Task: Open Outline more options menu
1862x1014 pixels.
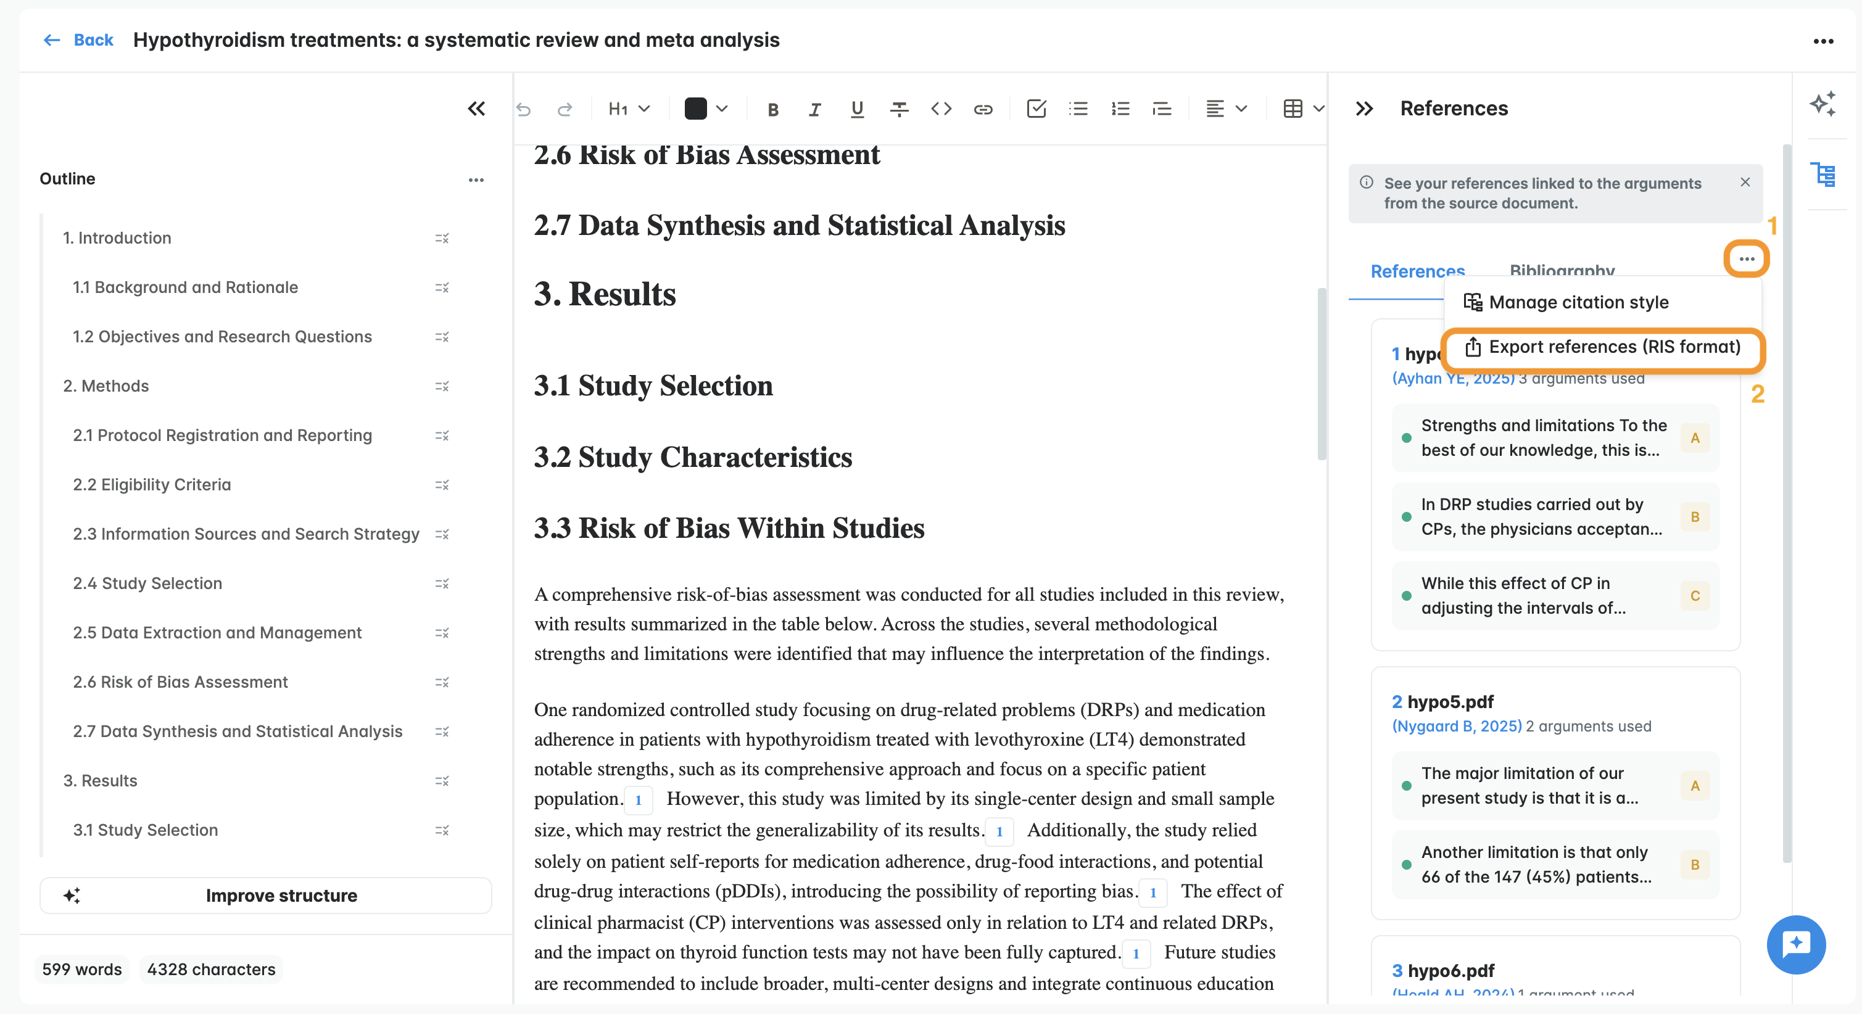Action: 476,179
